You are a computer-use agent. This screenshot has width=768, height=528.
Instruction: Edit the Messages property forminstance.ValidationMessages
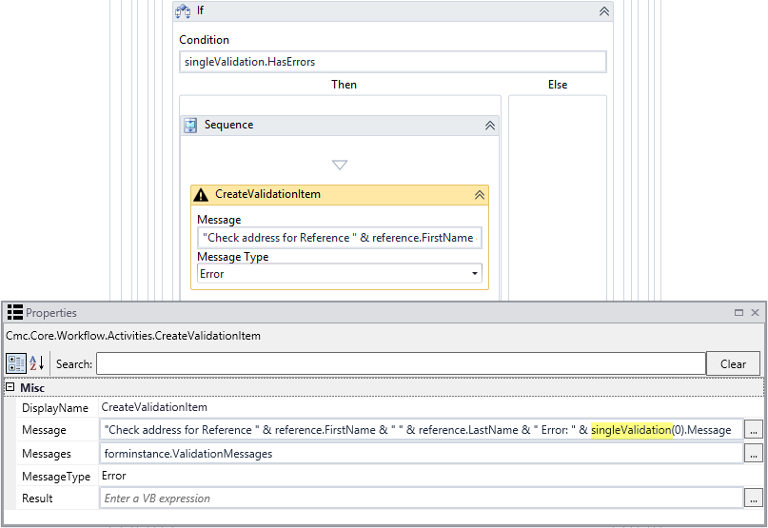[x=422, y=454]
